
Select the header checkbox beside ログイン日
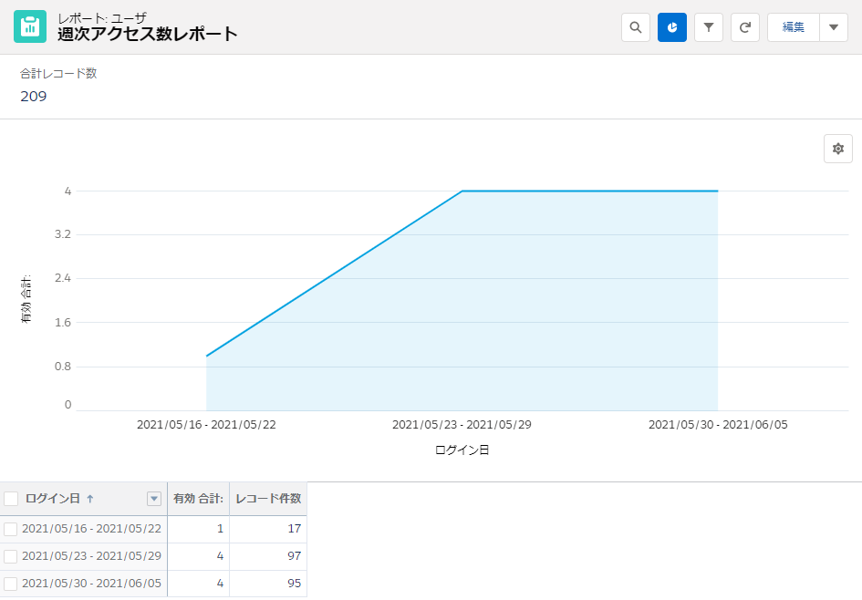pos(12,499)
